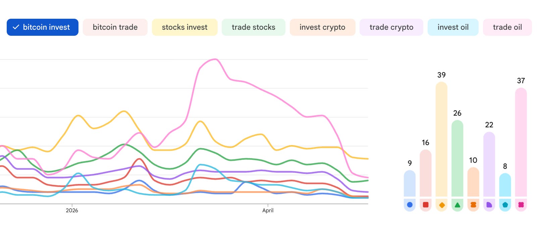This screenshot has width=540, height=233.
Task: Click the purple icon under bar 22
Action: (x=489, y=205)
